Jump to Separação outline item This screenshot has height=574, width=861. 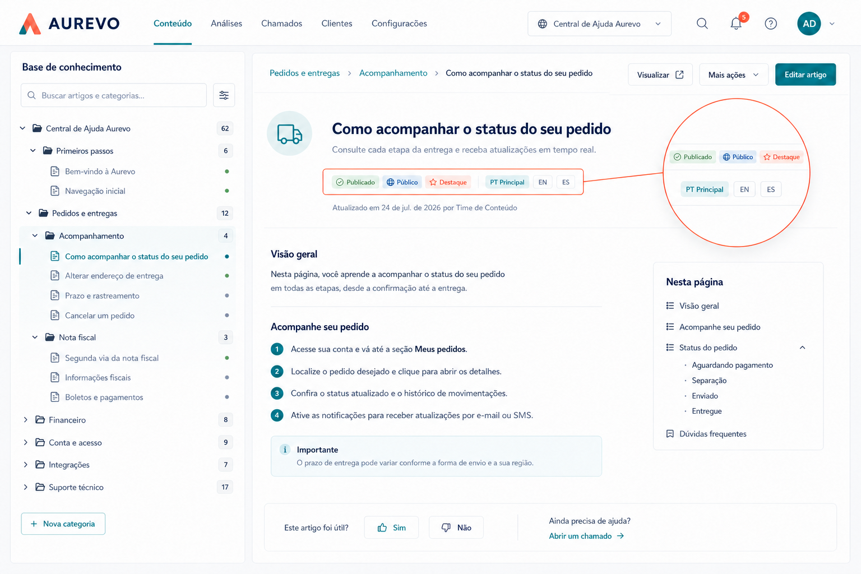point(709,381)
